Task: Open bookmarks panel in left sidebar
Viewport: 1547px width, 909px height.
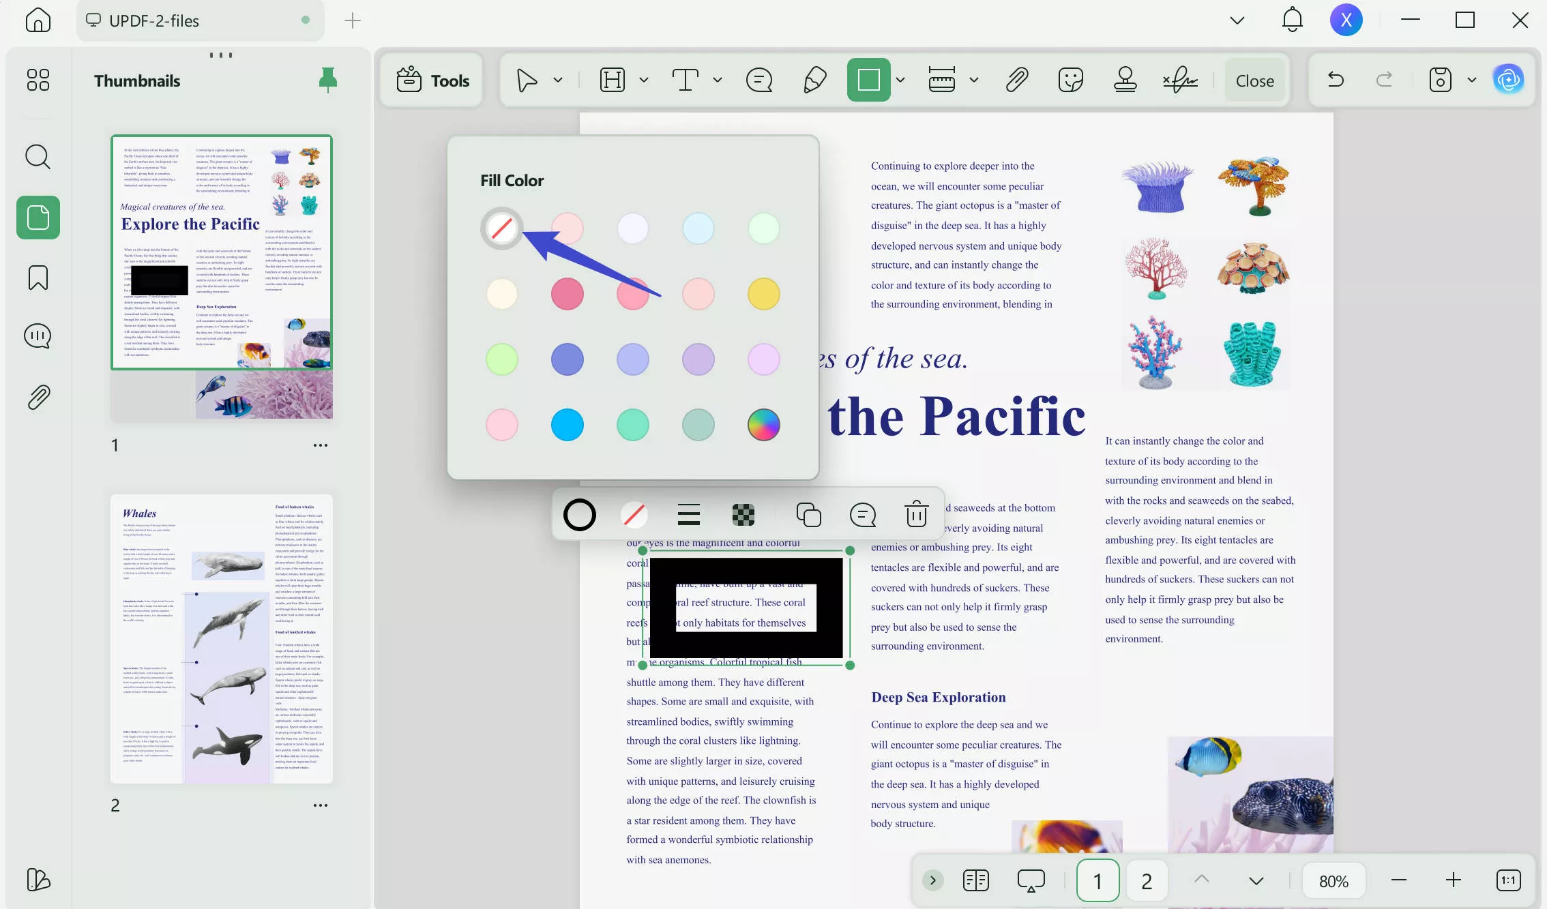Action: 38,278
